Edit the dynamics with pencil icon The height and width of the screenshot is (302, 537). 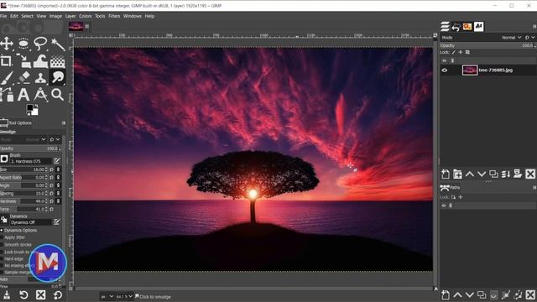(57, 221)
